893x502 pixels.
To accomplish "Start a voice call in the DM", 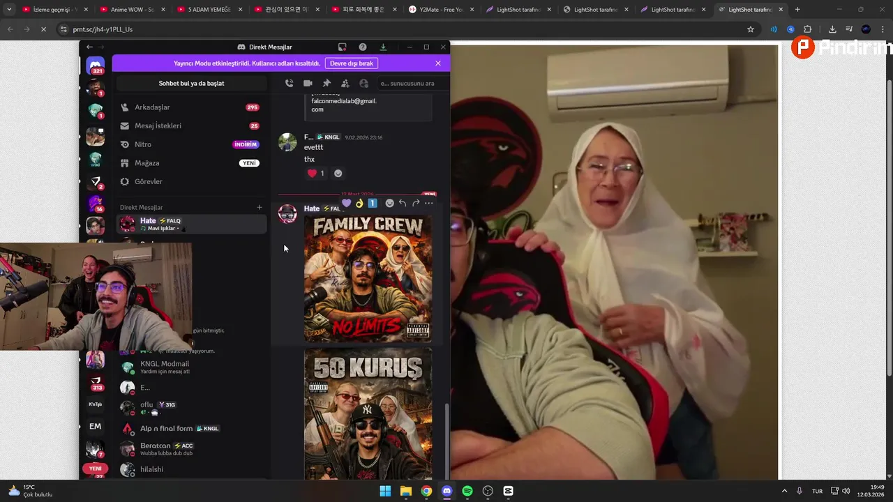I will point(290,83).
